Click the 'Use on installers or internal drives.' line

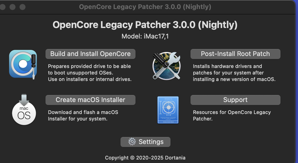pyautogui.click(x=90, y=79)
